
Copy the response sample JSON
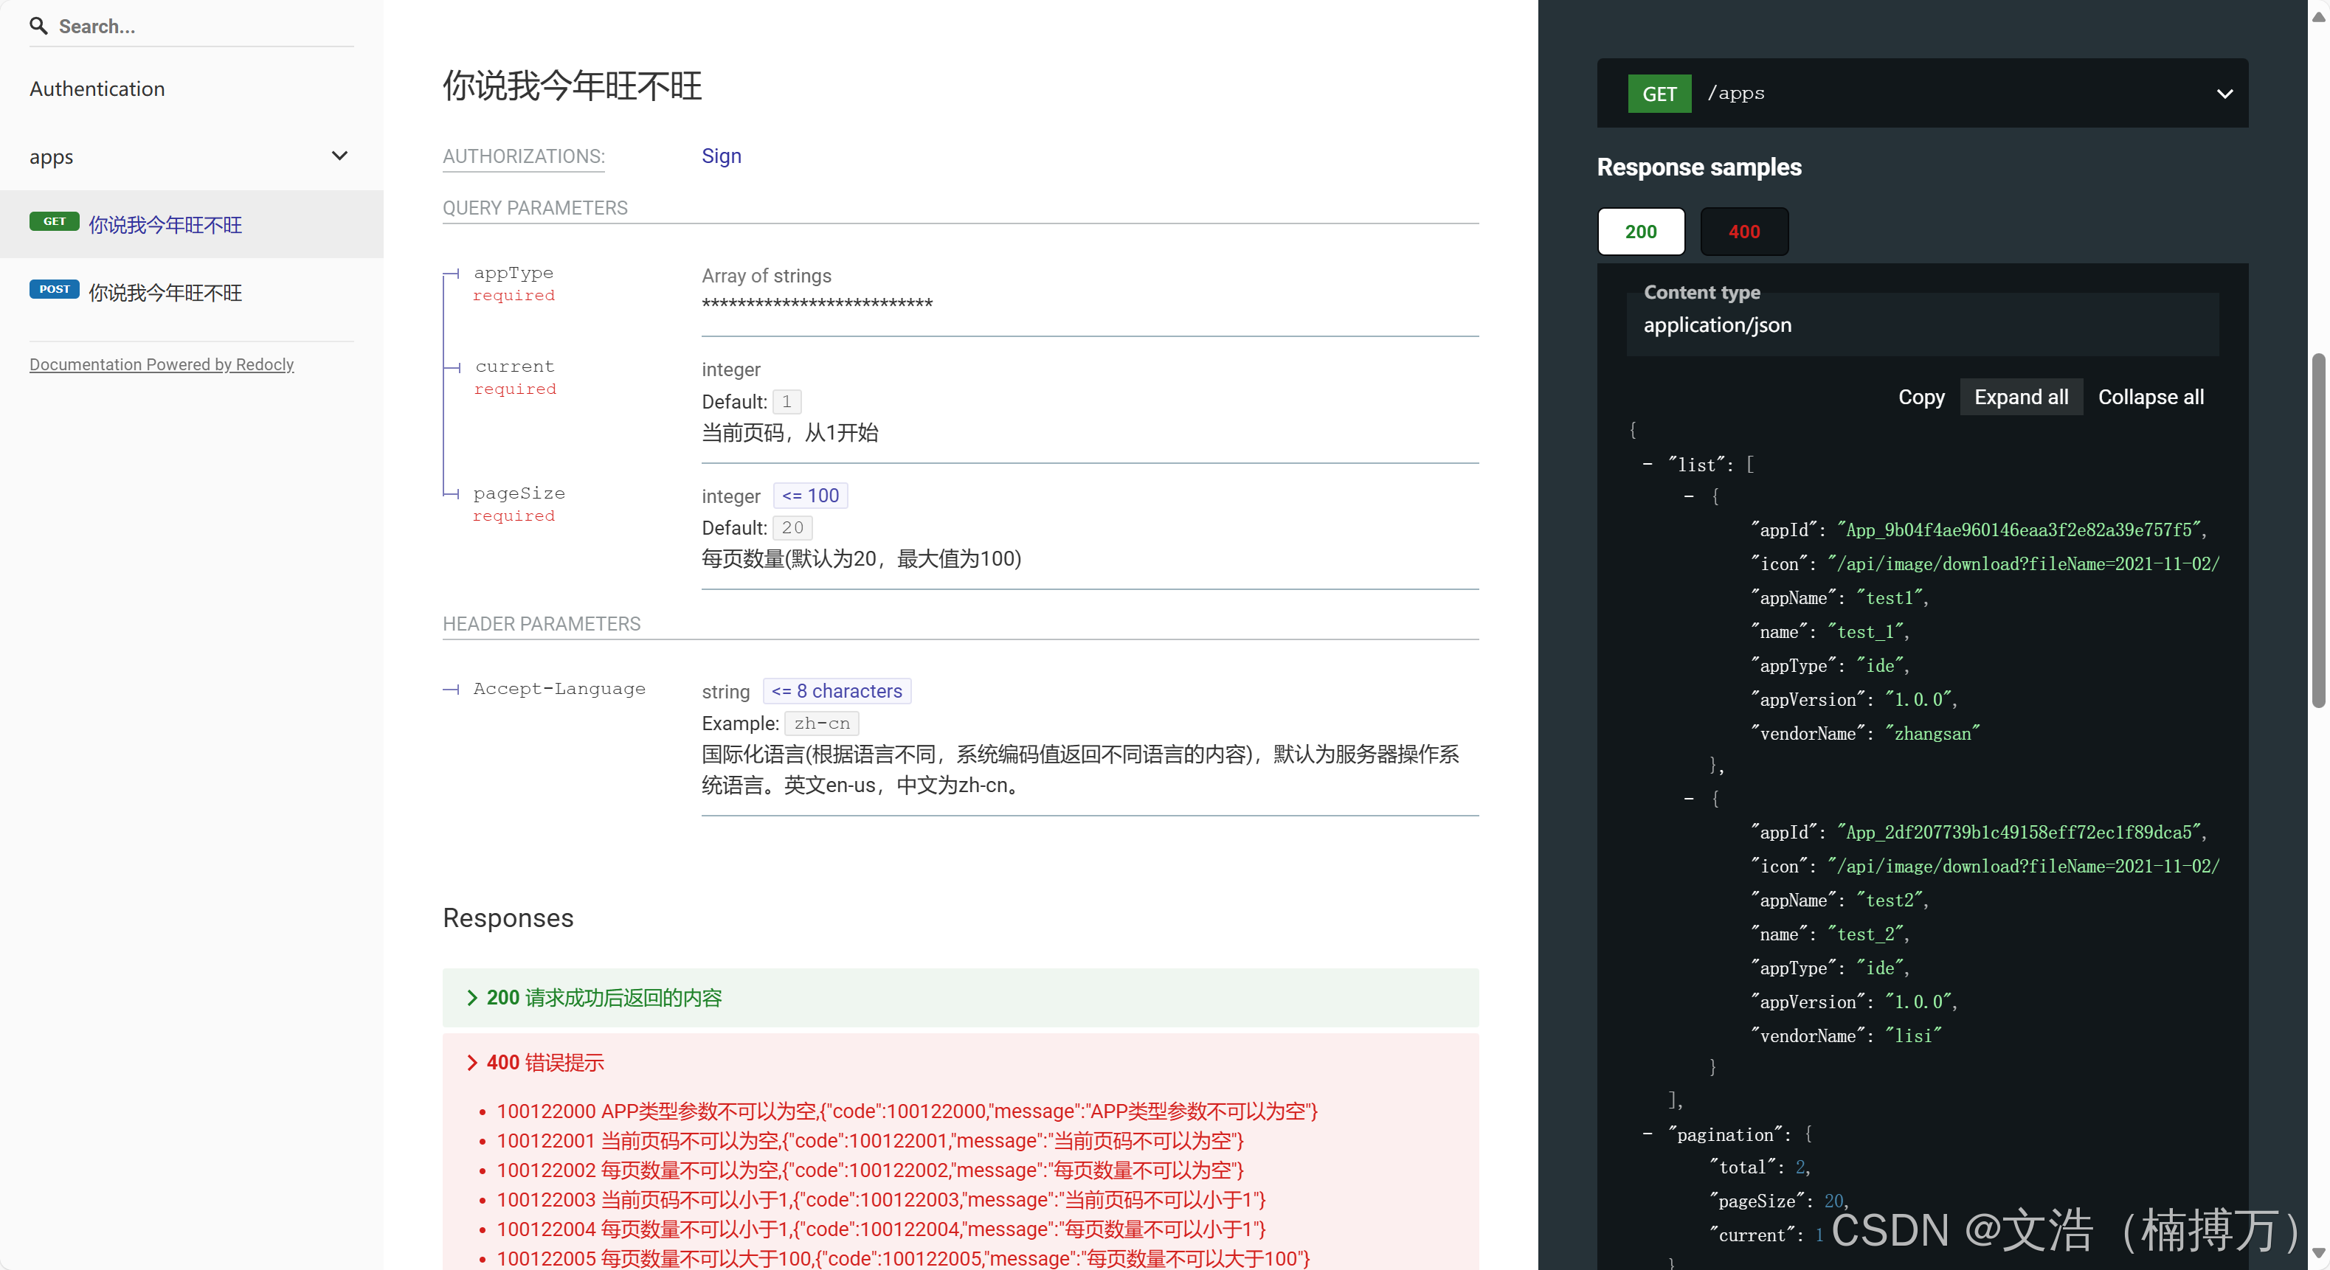(1921, 397)
